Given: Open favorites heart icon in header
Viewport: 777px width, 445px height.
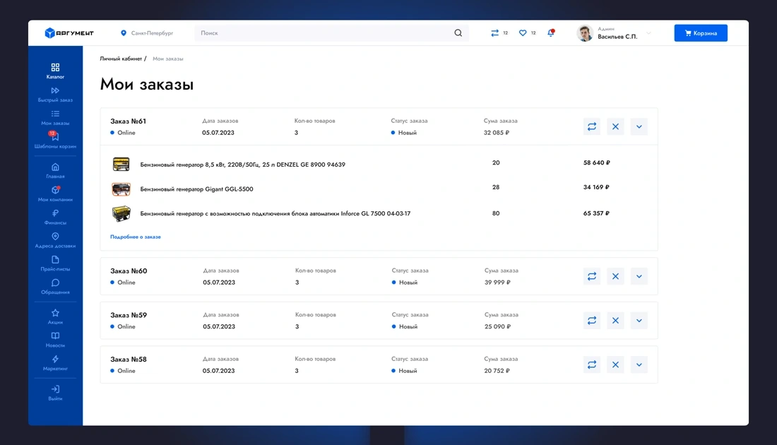Looking at the screenshot, I should [x=523, y=32].
